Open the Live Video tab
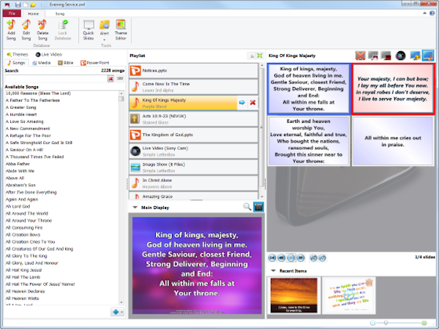The height and width of the screenshot is (329, 439). [49, 54]
